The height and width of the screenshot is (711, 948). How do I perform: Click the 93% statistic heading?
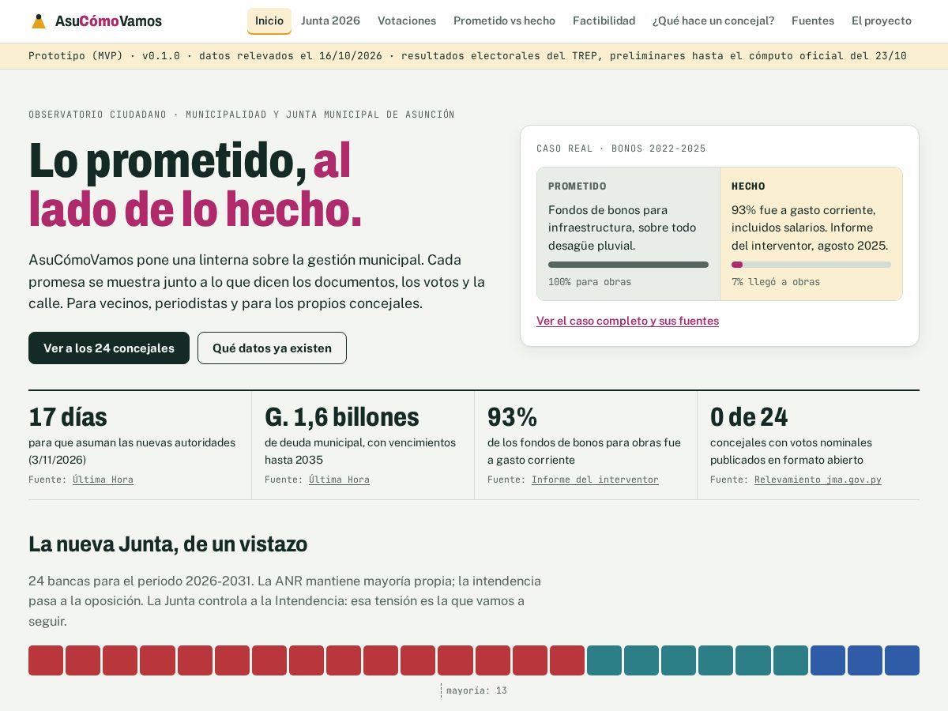pos(512,416)
